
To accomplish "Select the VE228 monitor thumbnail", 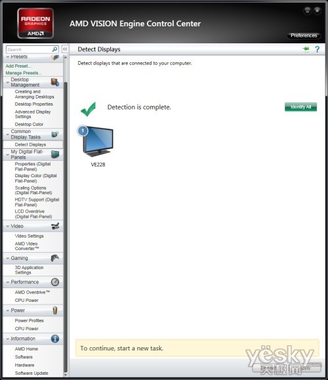I will (x=96, y=141).
